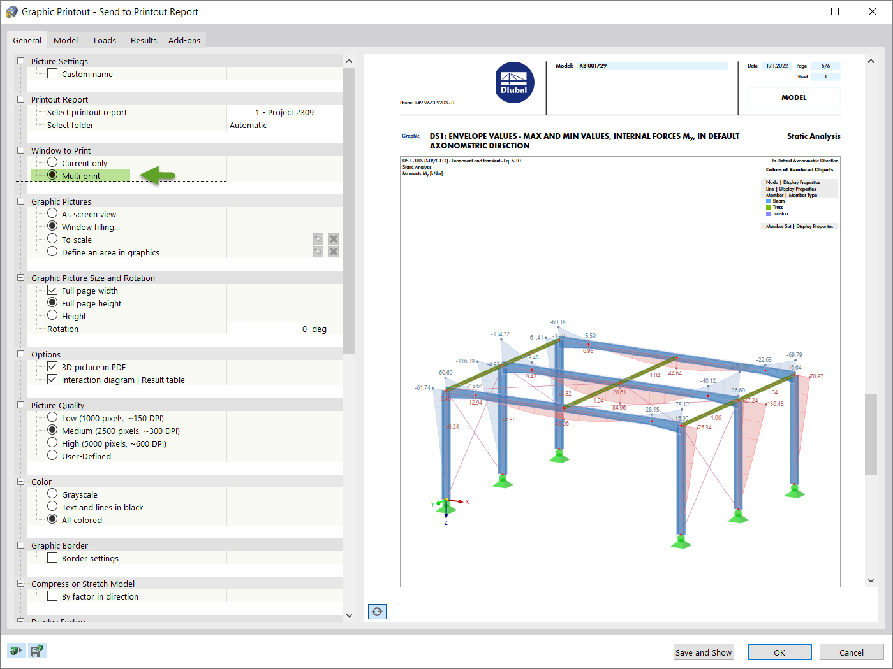Viewport: 893px width, 669px height.
Task: Click the settings list scroll-up arrow
Action: (x=349, y=61)
